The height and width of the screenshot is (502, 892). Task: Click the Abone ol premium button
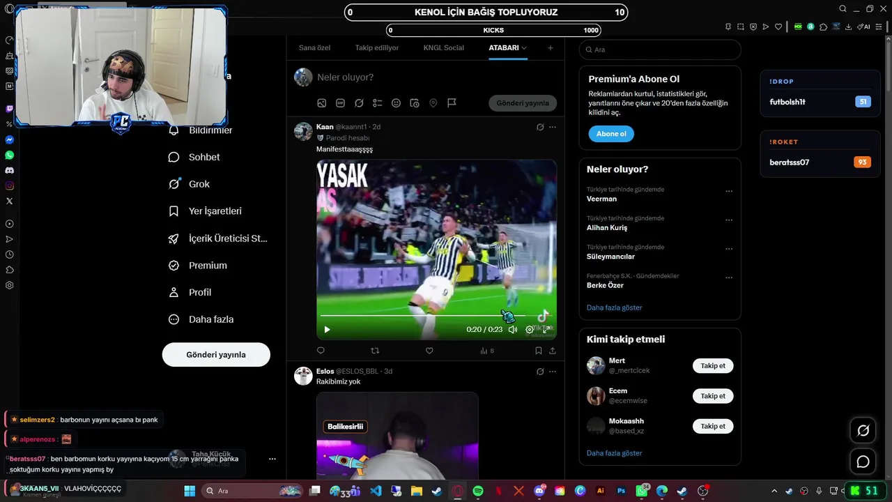click(x=611, y=134)
